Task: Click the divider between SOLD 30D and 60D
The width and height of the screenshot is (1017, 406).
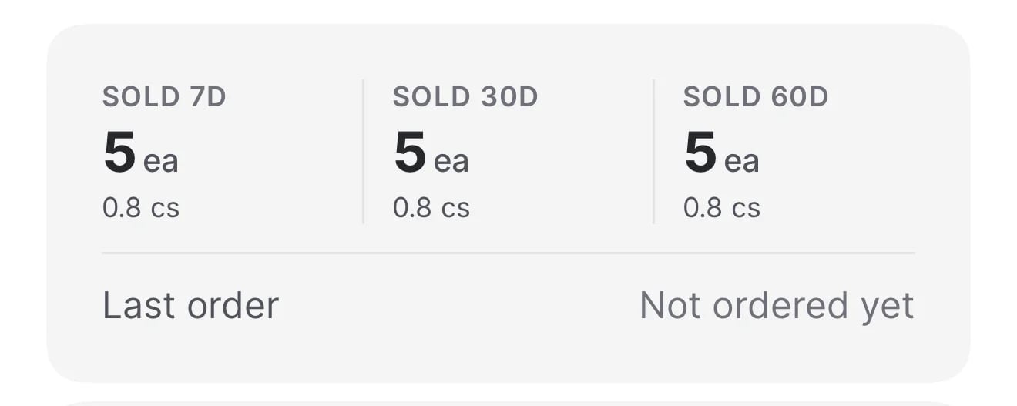Action: click(x=653, y=151)
